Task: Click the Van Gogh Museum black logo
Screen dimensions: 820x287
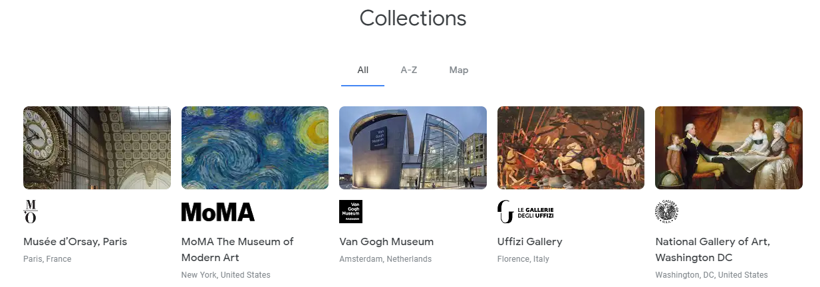Action: (x=350, y=211)
